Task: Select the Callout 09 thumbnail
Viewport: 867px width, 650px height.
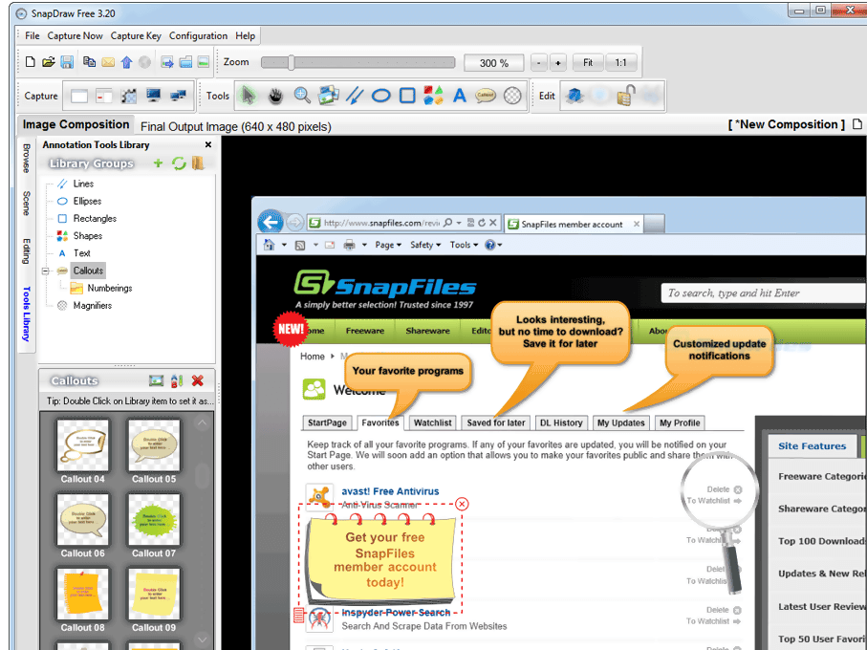Action: pos(154,595)
